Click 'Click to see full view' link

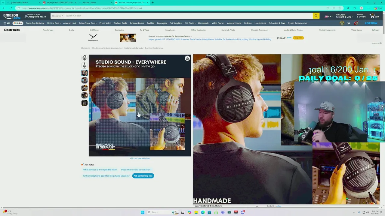tap(140, 158)
